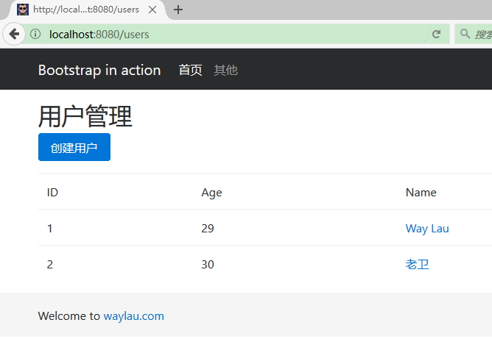Select the localhost:8080/users browser tab
492x339 pixels.
coord(85,10)
